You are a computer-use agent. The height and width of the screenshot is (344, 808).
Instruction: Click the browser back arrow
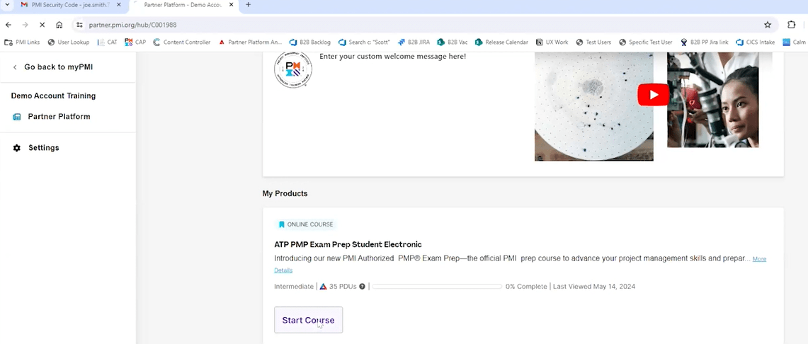point(8,25)
